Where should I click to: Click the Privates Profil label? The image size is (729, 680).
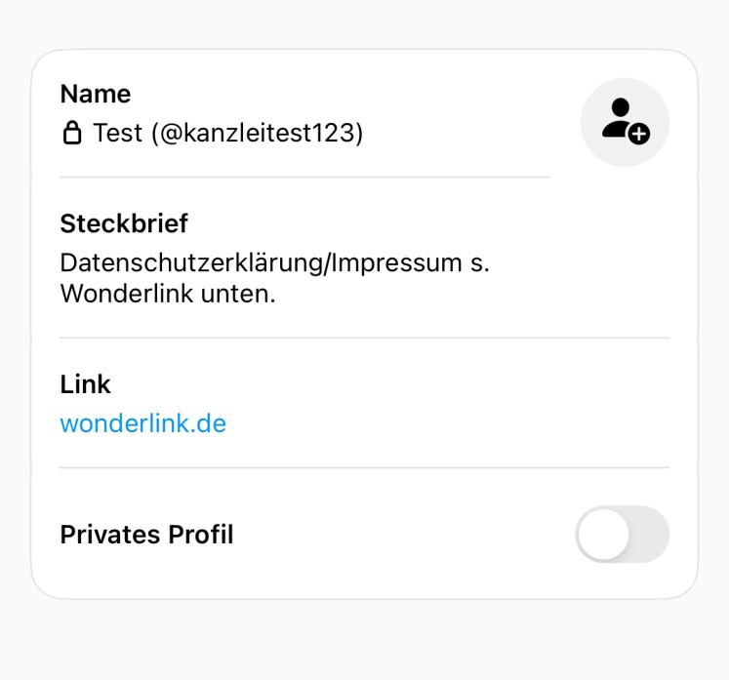(146, 535)
